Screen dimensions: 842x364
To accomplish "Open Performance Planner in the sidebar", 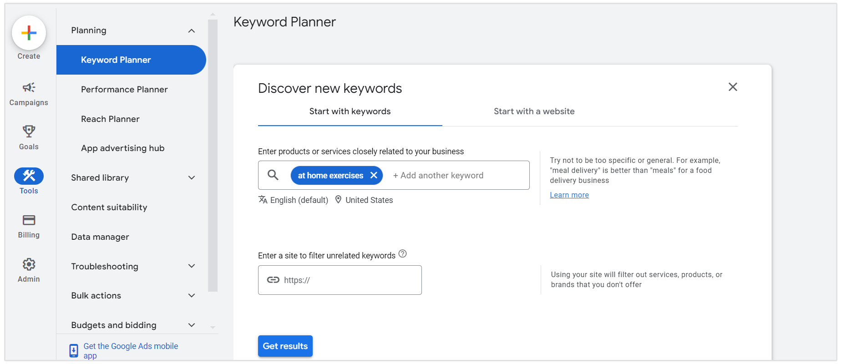I will (x=124, y=90).
